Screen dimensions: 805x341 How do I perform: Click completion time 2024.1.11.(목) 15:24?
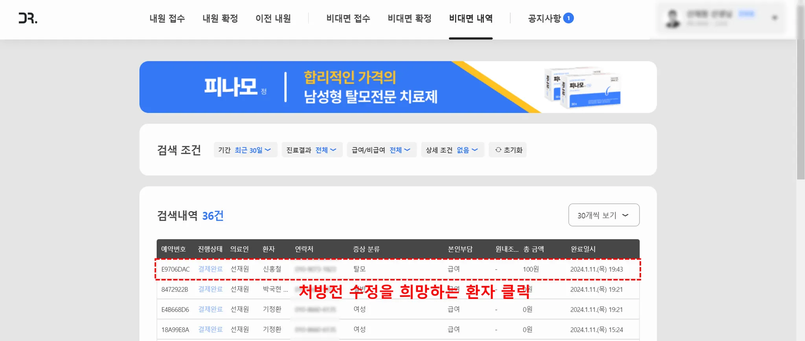click(x=596, y=330)
